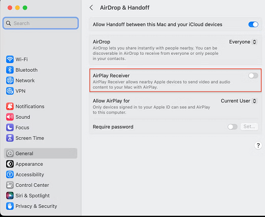Click the Privacy & Security hand icon
Viewport: 265px width, 217px height.
coord(10,206)
